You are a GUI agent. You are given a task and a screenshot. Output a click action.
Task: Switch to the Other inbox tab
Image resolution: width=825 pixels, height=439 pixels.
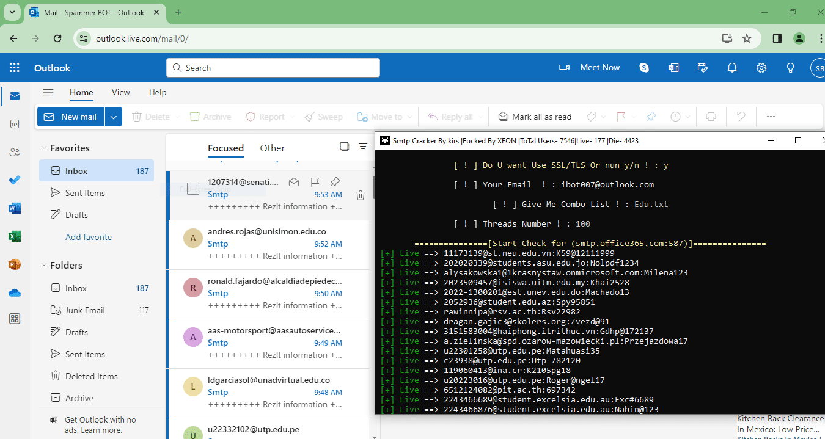coord(272,148)
